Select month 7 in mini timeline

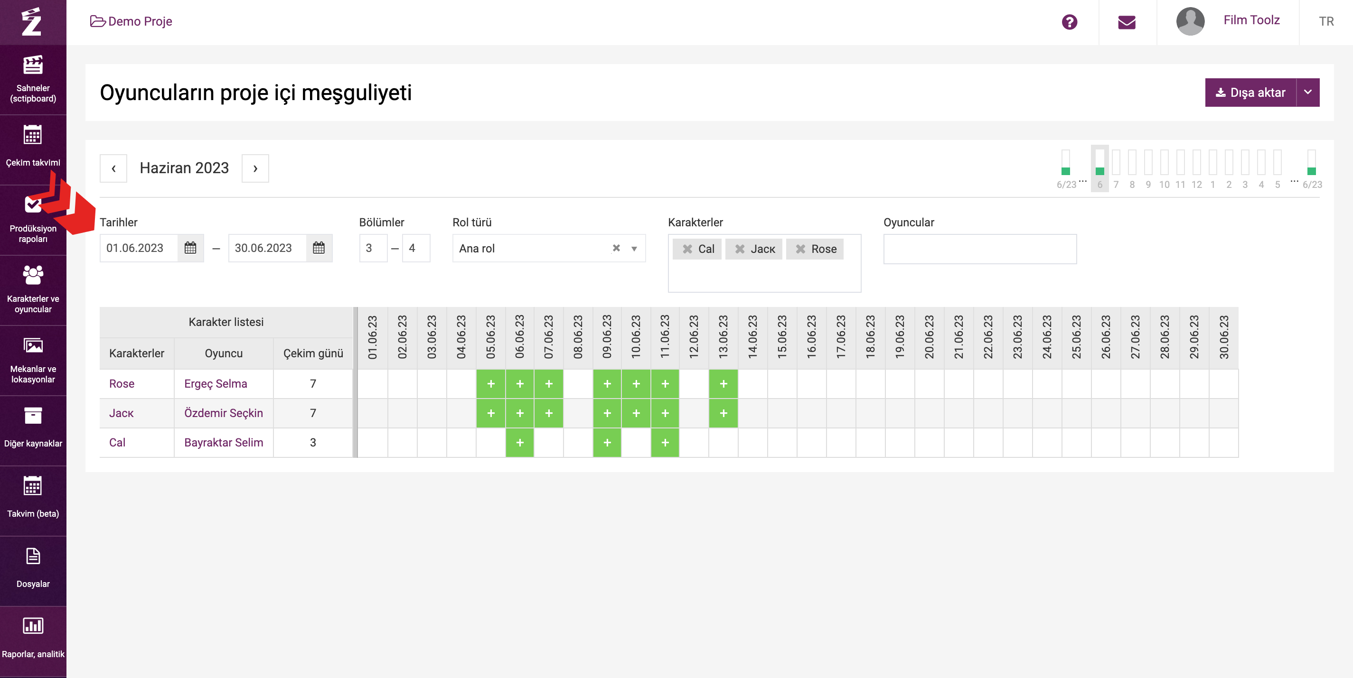click(x=1116, y=169)
